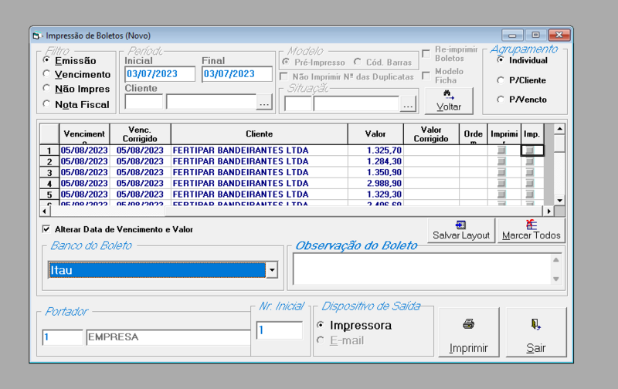Click Marcar Todos to check all rows
618x389 pixels.
(x=531, y=230)
